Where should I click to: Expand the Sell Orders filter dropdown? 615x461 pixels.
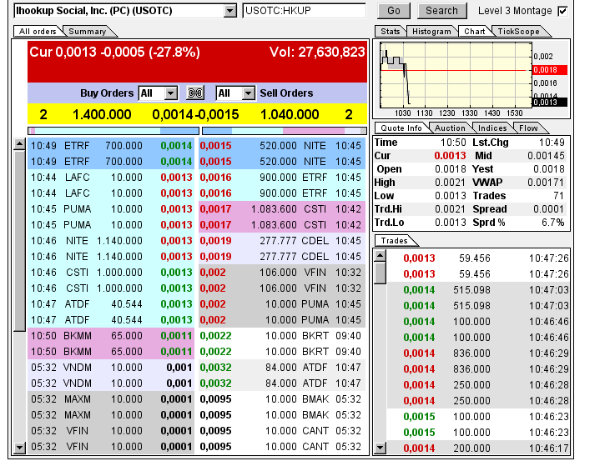click(247, 93)
